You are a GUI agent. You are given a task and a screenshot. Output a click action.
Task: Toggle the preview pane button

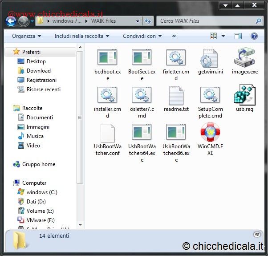point(238,36)
